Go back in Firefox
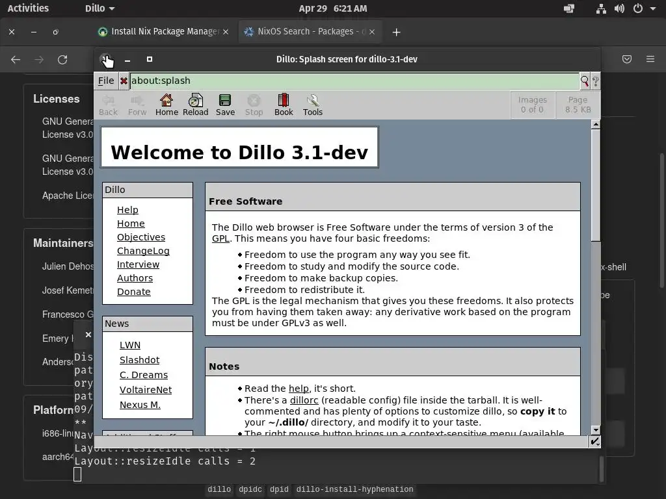The image size is (666, 499). 16,59
